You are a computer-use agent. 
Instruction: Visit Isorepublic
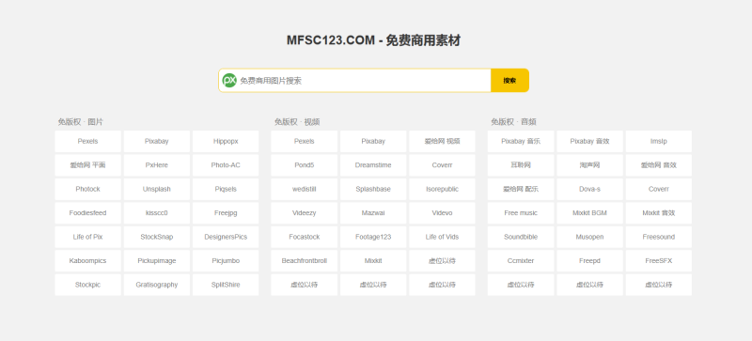tap(442, 190)
